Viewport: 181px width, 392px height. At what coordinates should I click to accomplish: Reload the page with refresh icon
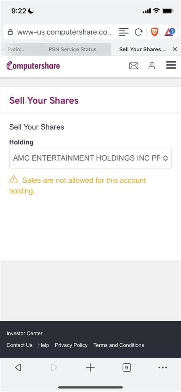coord(139,32)
